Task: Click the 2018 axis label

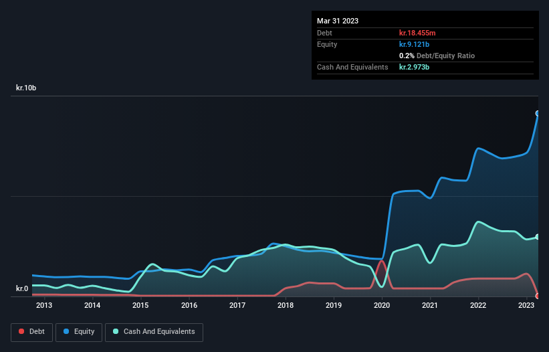Action: coord(286,305)
